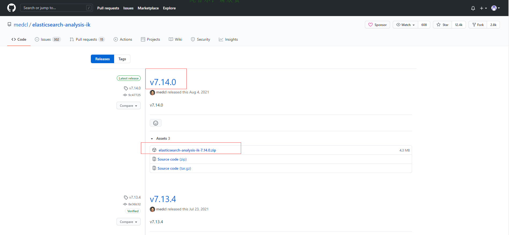Click the v7.13.4 tag link in sidebar

132,197
